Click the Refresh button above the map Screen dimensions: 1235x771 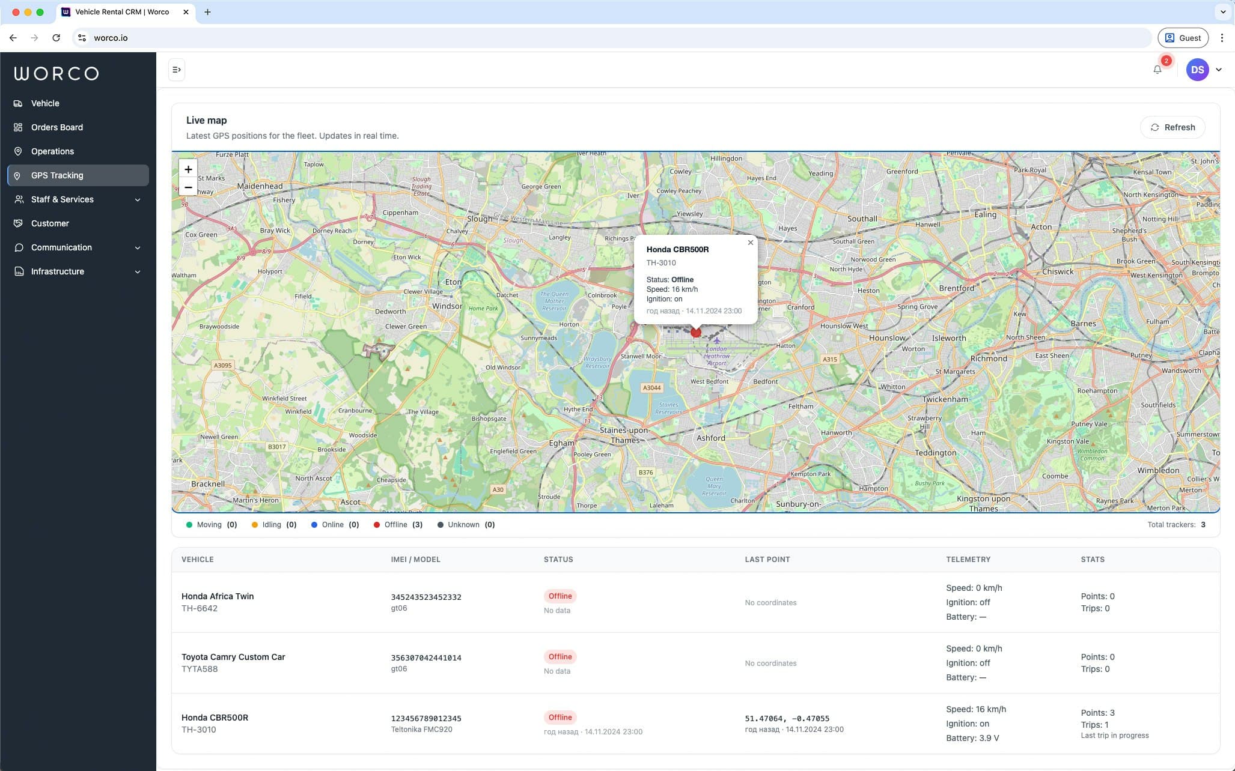pyautogui.click(x=1172, y=127)
